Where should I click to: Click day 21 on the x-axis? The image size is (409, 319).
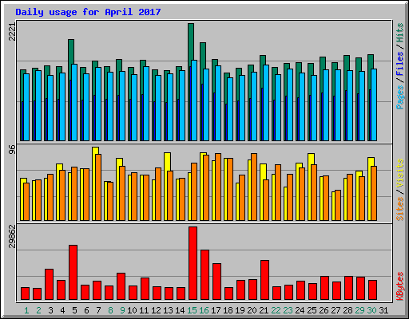[264, 310]
